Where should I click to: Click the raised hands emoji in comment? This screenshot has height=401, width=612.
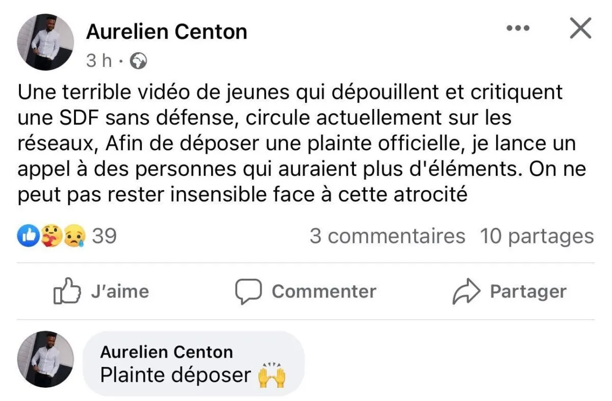[272, 376]
